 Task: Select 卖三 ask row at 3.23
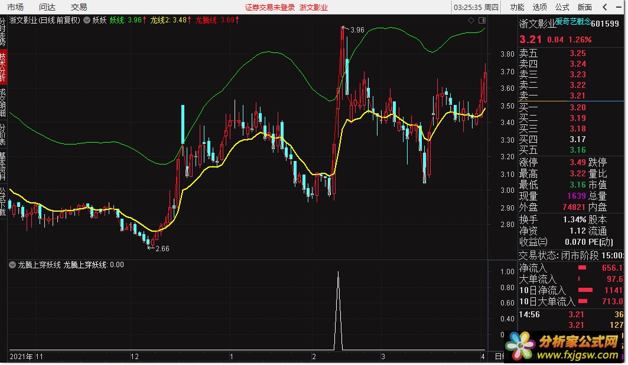pos(571,74)
